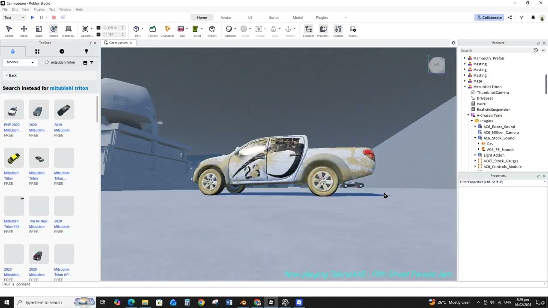Select RealisticSuspension in Explorer tree
This screenshot has height=308, width=548.
(x=493, y=110)
